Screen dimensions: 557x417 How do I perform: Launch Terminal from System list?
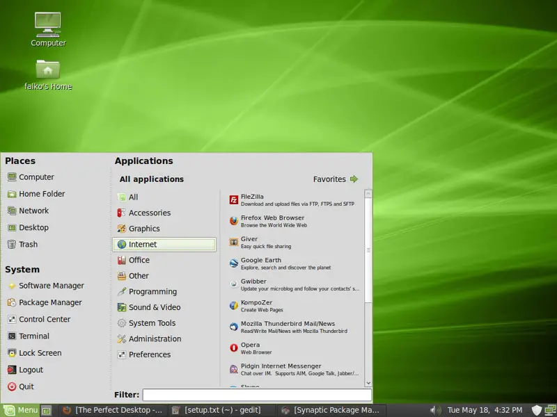pyautogui.click(x=29, y=336)
